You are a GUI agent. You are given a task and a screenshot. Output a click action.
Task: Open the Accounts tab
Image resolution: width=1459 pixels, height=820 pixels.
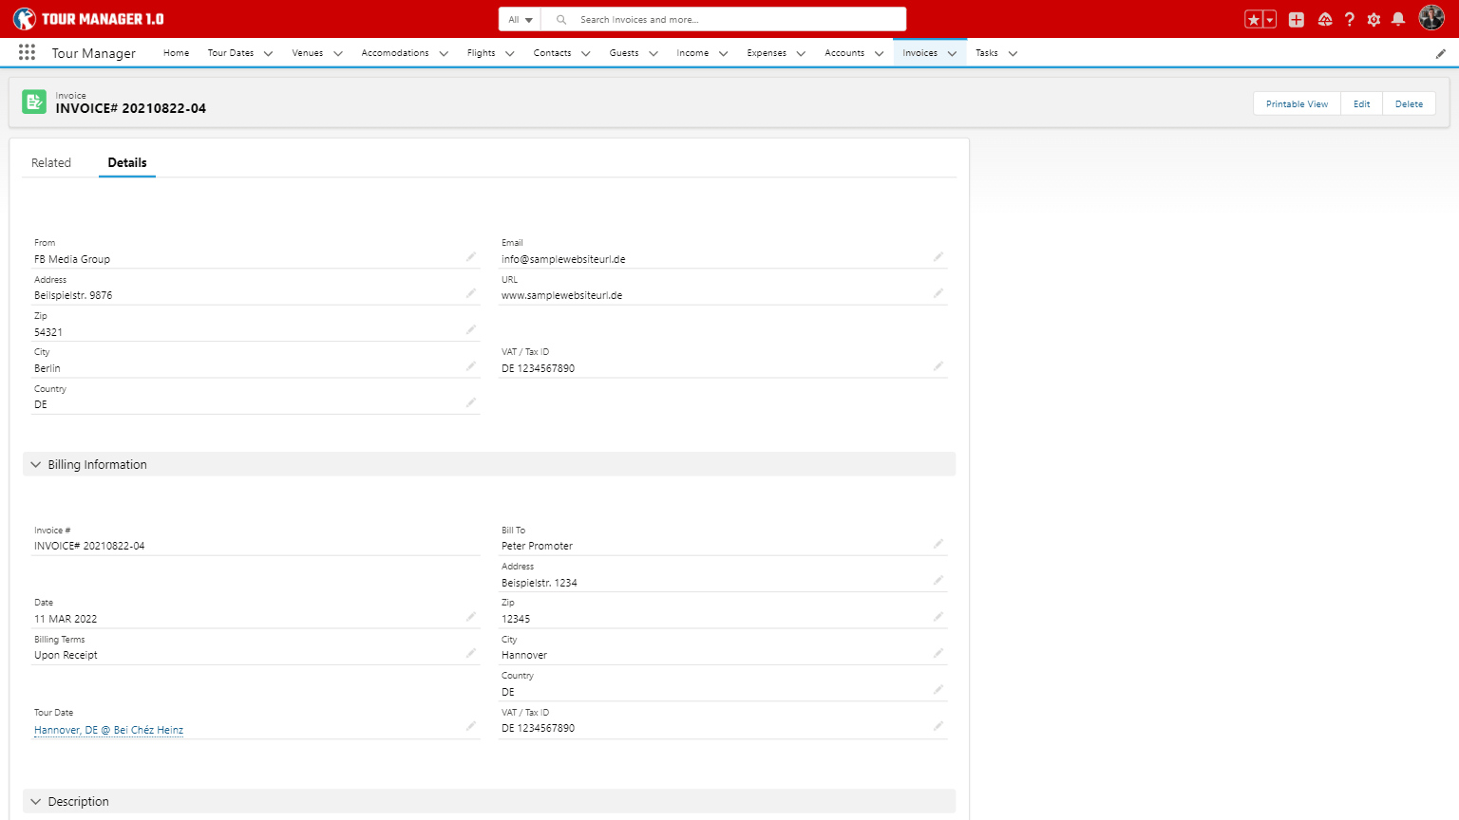click(844, 53)
